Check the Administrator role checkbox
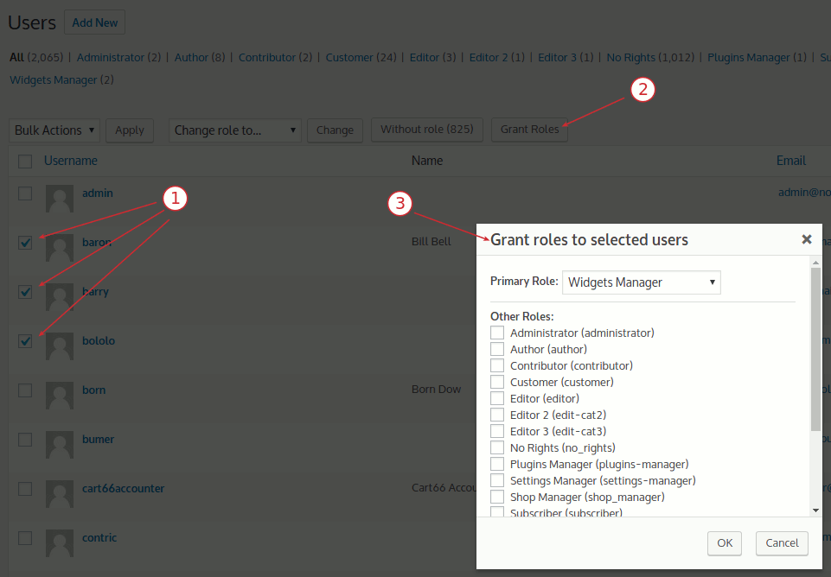Screen dimensions: 831x577 tap(497, 333)
